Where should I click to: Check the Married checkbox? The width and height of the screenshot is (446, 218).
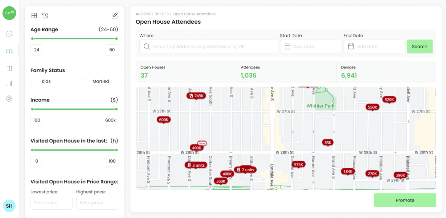(85, 81)
